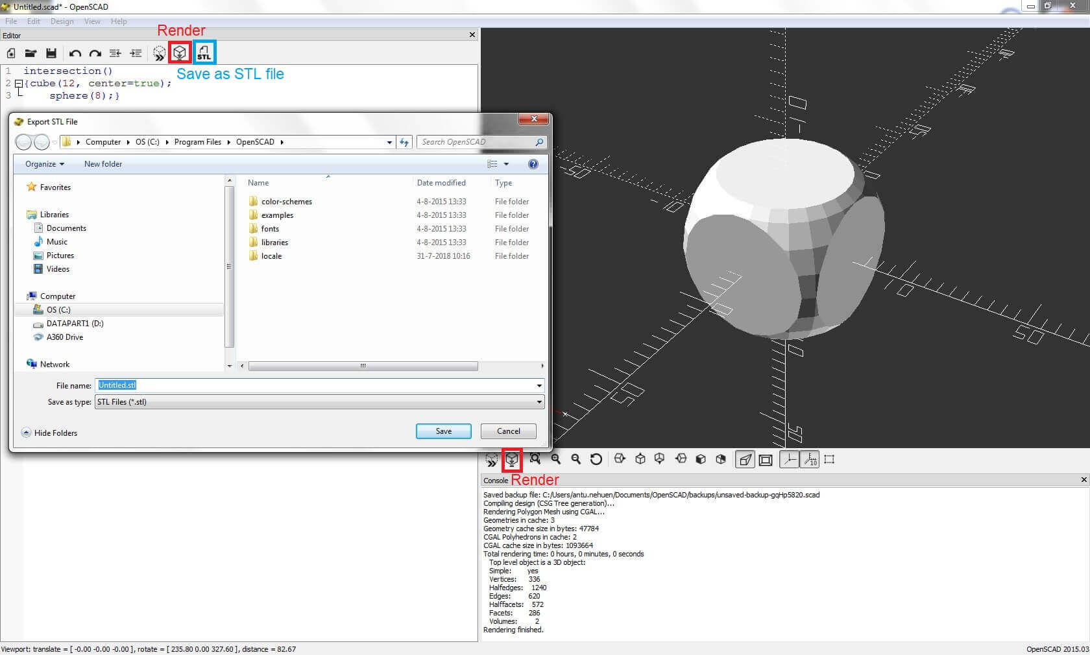This screenshot has height=655, width=1090.
Task: Undo the last edit via toolbar icon
Action: point(74,53)
